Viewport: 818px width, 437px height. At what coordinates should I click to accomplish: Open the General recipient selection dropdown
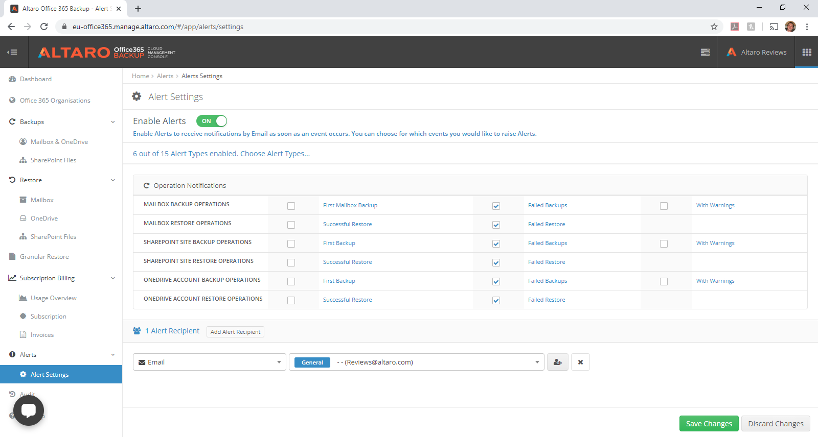[417, 362]
